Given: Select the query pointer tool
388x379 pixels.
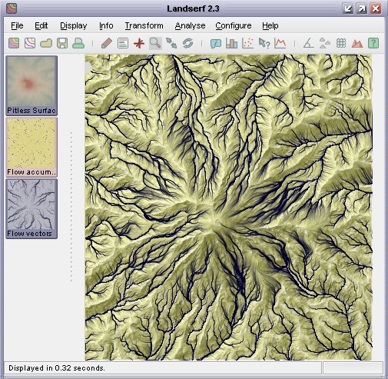Looking at the screenshot, I should tap(264, 43).
